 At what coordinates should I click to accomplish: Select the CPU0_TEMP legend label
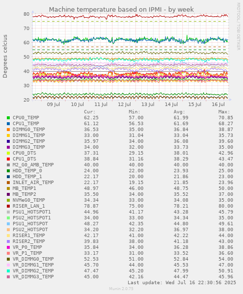point(26,118)
